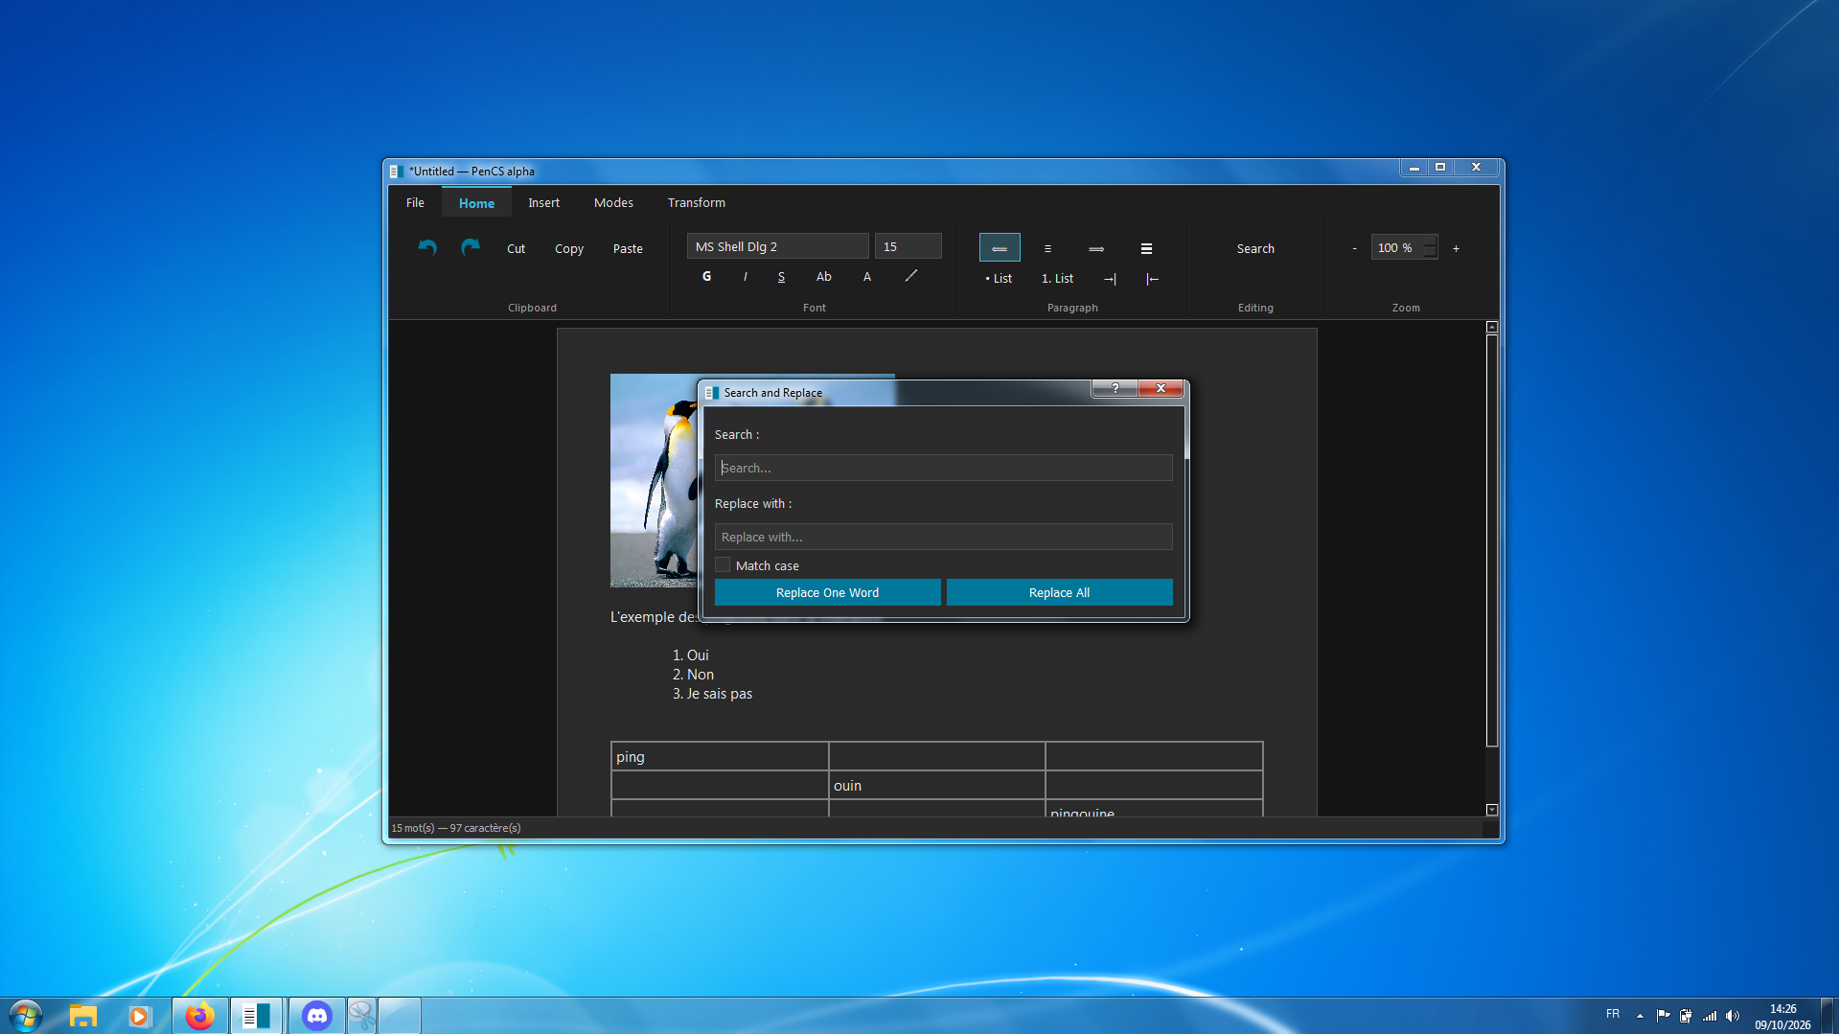Click the zoom percentage spinner down arrow

pos(1430,253)
